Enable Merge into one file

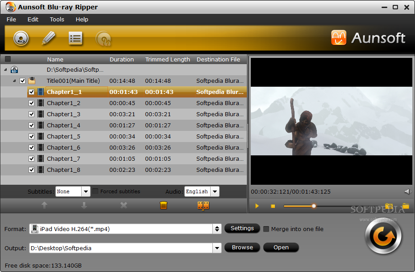coord(266,229)
